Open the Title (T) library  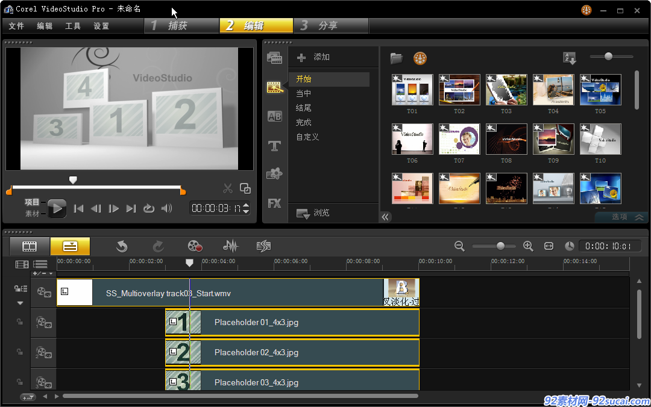tap(274, 146)
